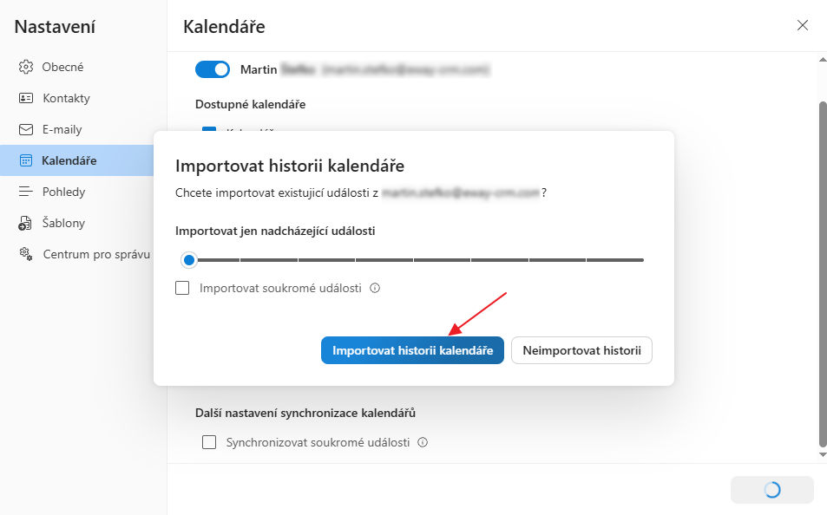Choose Neimportovat historii
The height and width of the screenshot is (515, 827).
coord(581,350)
